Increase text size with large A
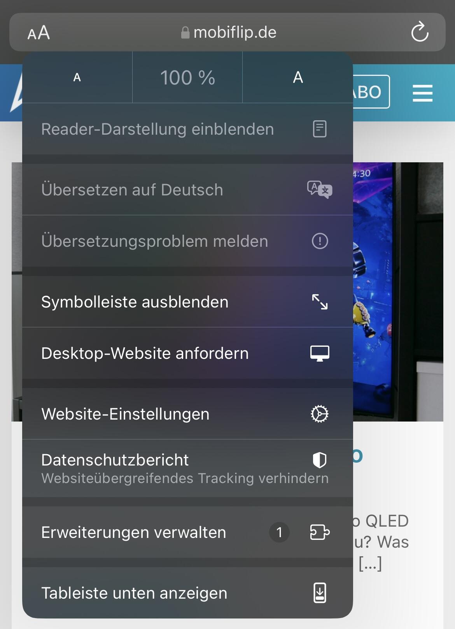The height and width of the screenshot is (629, 455). pos(297,77)
